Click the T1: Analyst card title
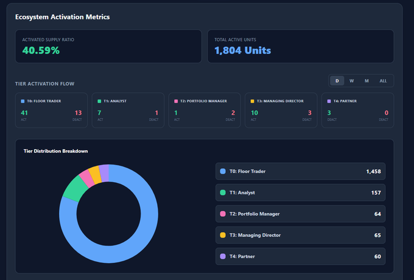Image resolution: width=414 pixels, height=280 pixels. pos(115,101)
